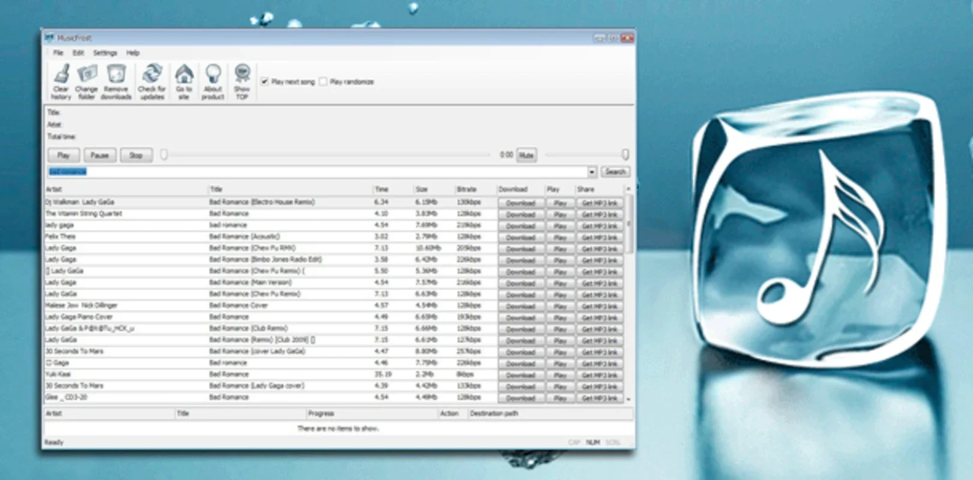Image resolution: width=973 pixels, height=480 pixels.
Task: Click the results list scroll up arrow
Action: (x=628, y=189)
